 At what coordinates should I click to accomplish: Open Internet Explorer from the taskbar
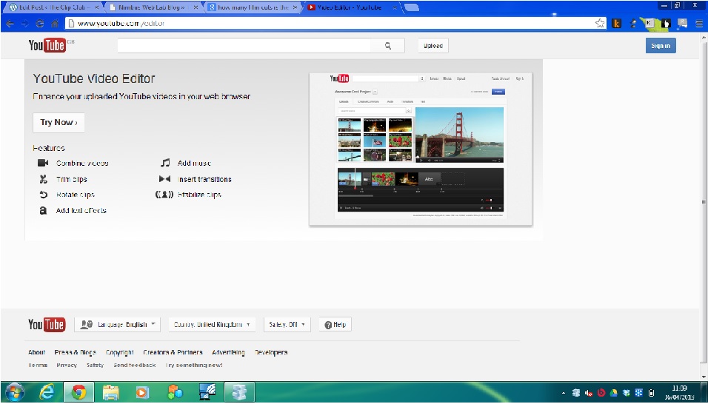tap(46, 391)
